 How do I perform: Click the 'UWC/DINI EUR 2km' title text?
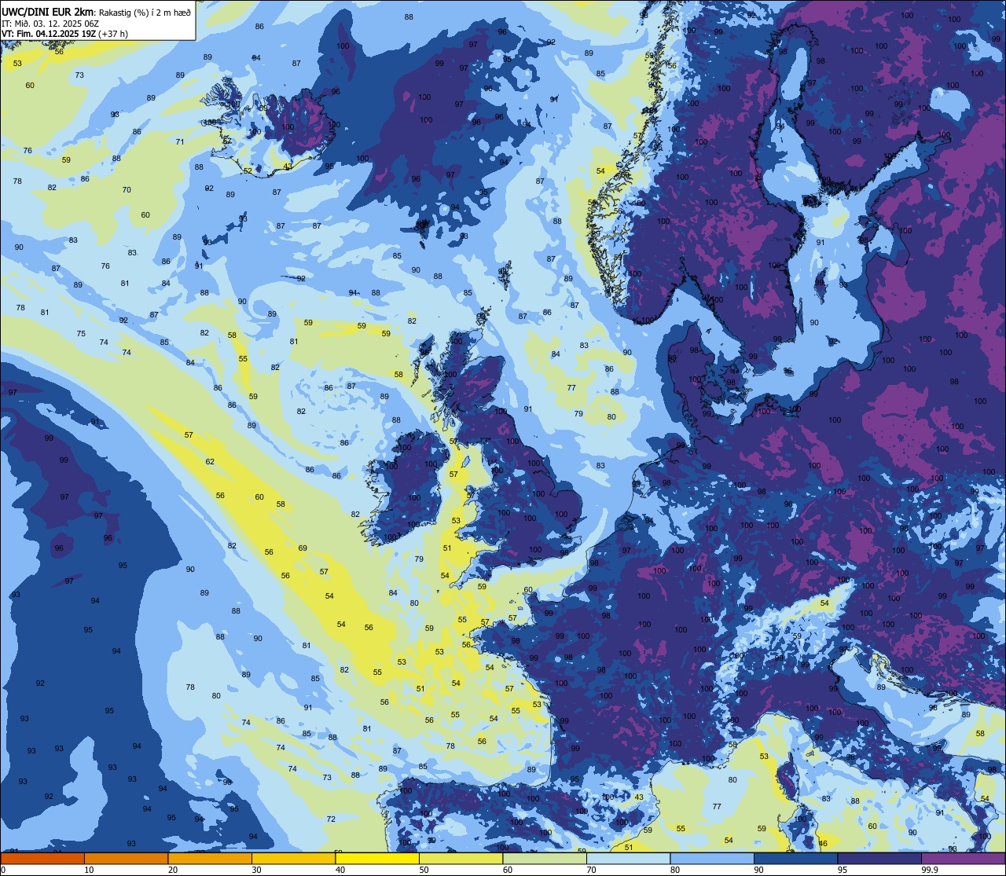pyautogui.click(x=47, y=11)
